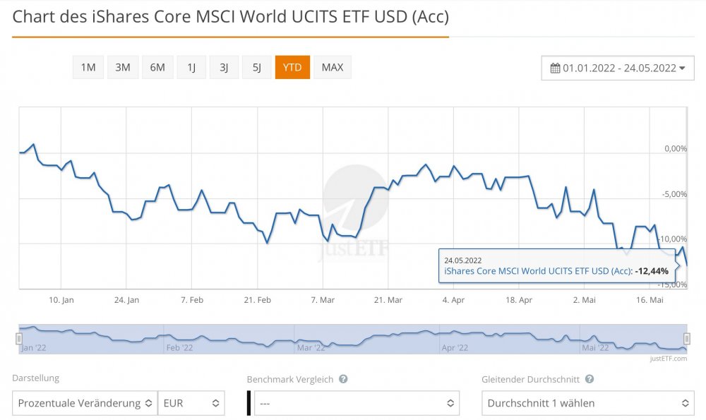Choose the 6M time range

(x=157, y=68)
